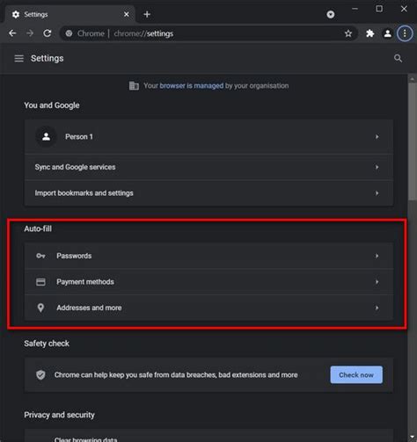The height and width of the screenshot is (442, 417).
Task: Select the Settings browser tab
Action: (x=69, y=14)
